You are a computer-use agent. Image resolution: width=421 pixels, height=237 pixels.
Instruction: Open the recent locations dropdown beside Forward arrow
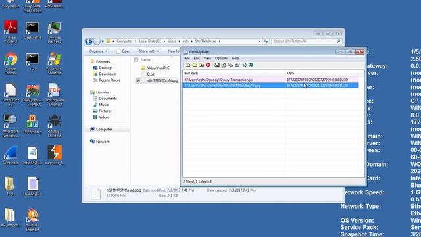point(103,41)
